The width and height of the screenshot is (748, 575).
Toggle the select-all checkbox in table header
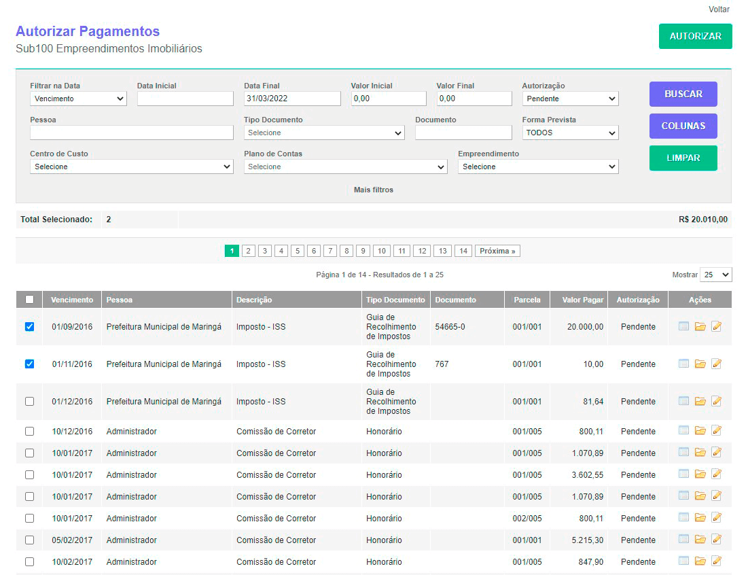[x=29, y=300]
